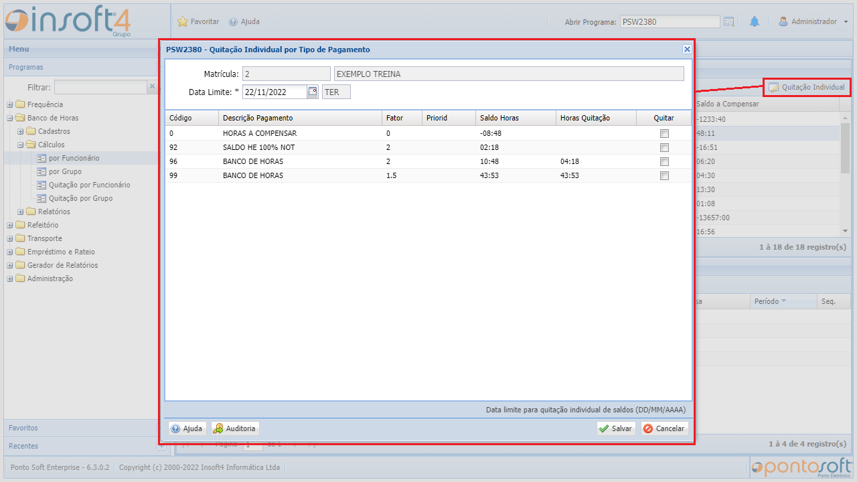
Task: Click the vertical scrollbar down arrow in the grid
Action: tap(845, 230)
